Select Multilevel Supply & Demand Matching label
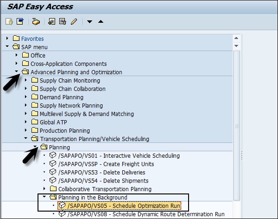 coord(87,114)
